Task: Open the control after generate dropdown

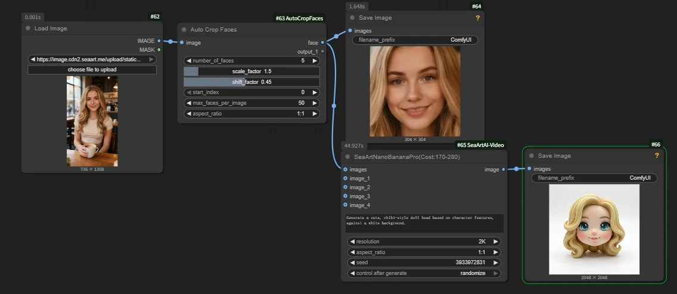Action: click(424, 273)
